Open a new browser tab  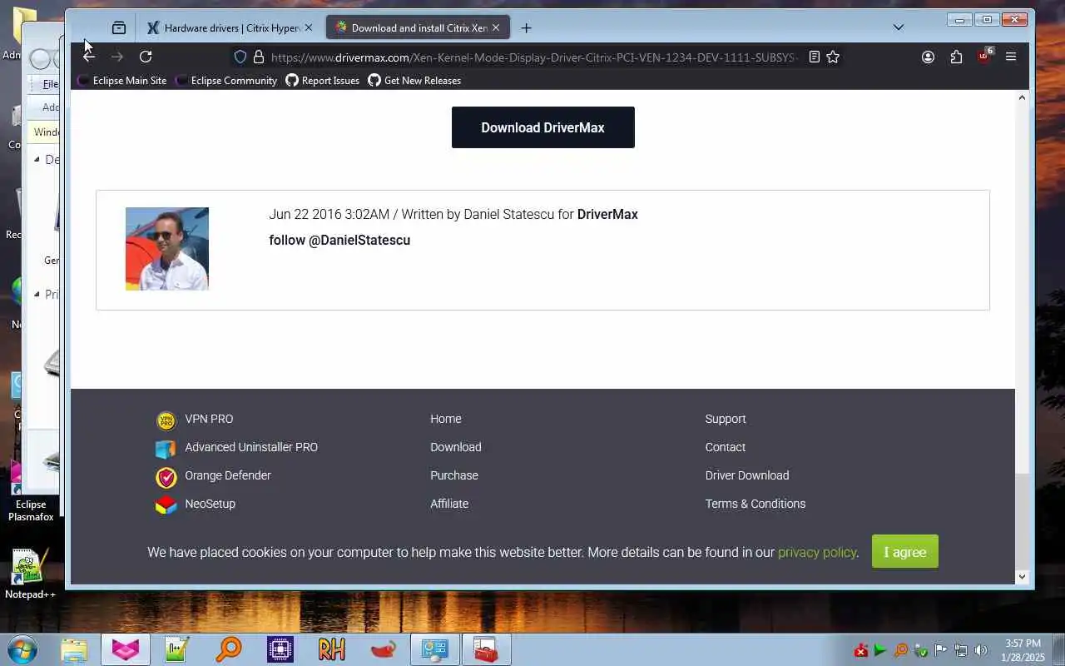coord(526,27)
